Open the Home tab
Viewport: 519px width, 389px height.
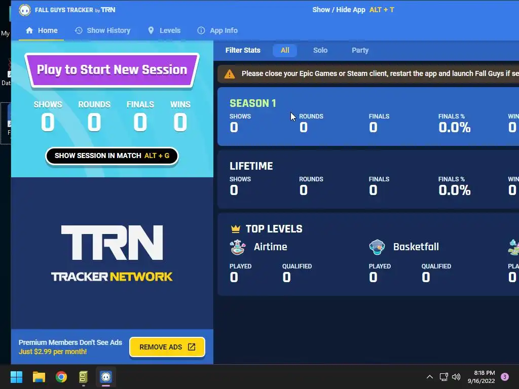pyautogui.click(x=42, y=30)
